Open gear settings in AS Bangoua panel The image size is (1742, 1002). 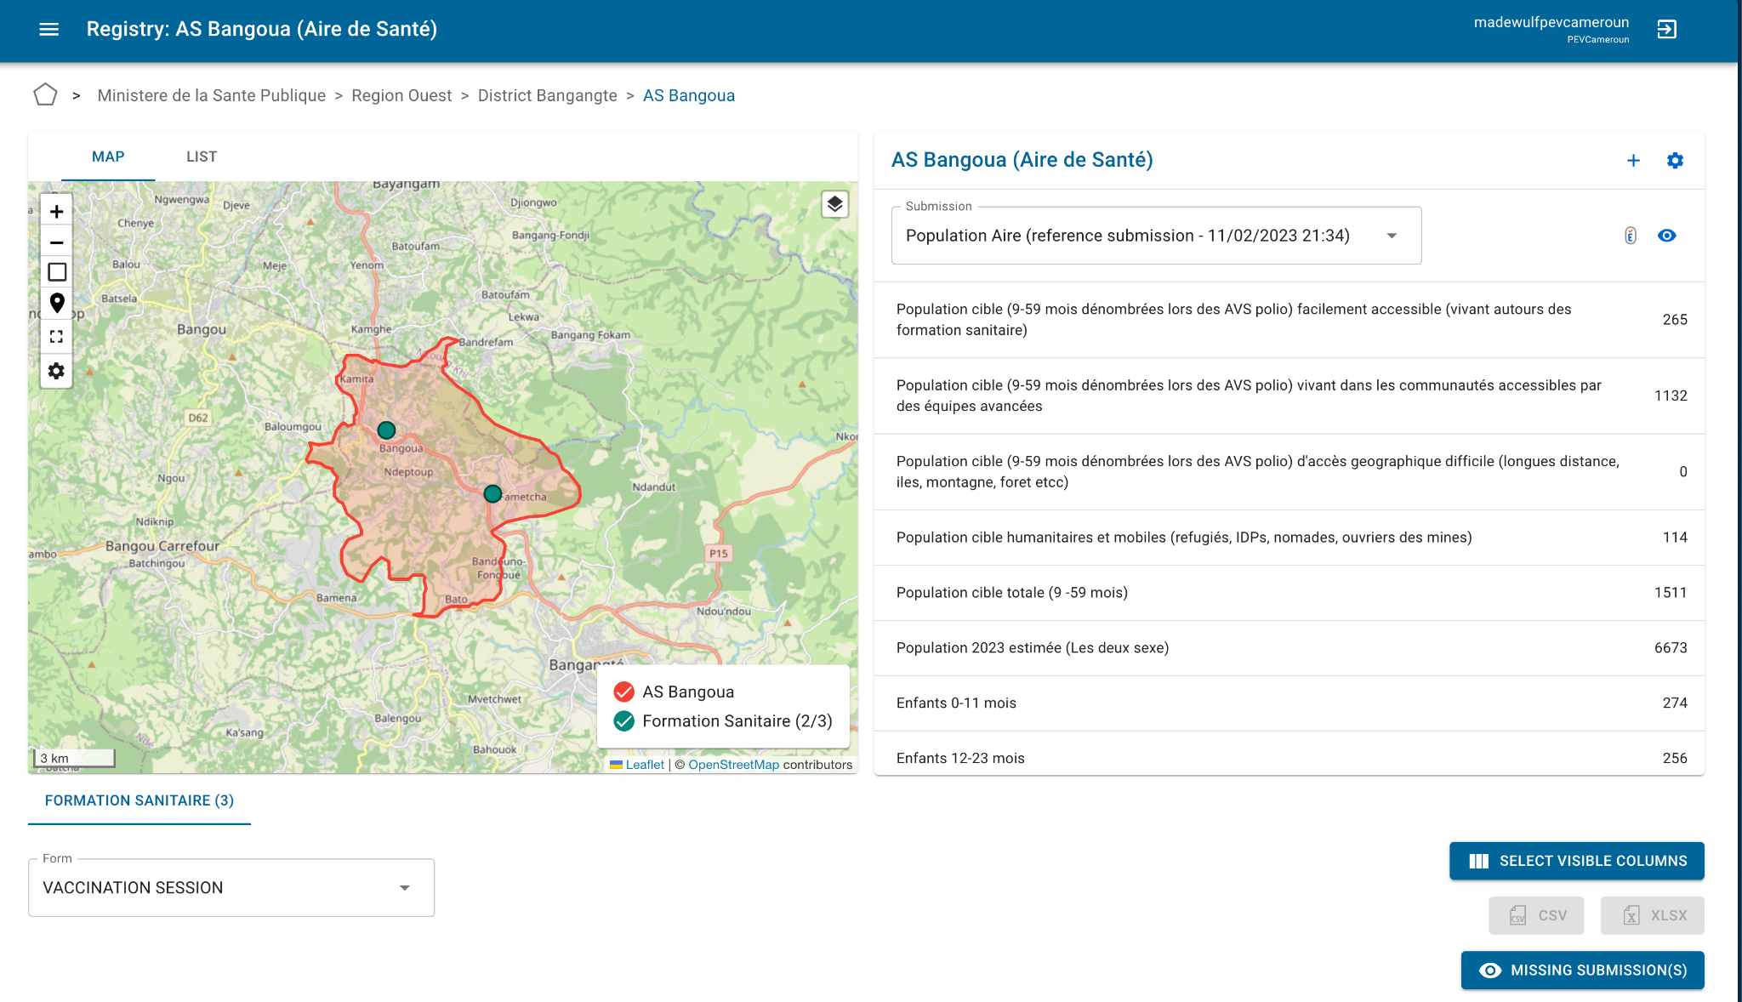[1675, 161]
